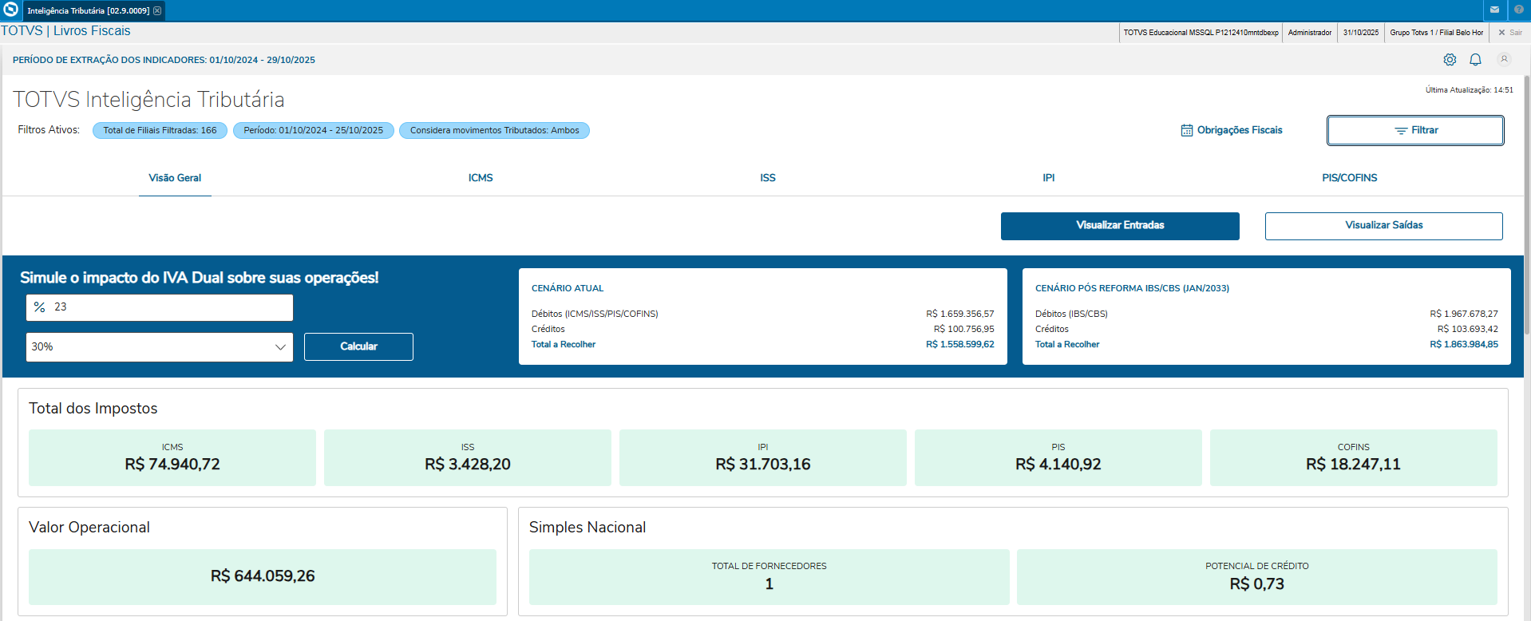Click the TOTVS Educacional MSSQL environment label
1531x621 pixels.
click(1201, 33)
